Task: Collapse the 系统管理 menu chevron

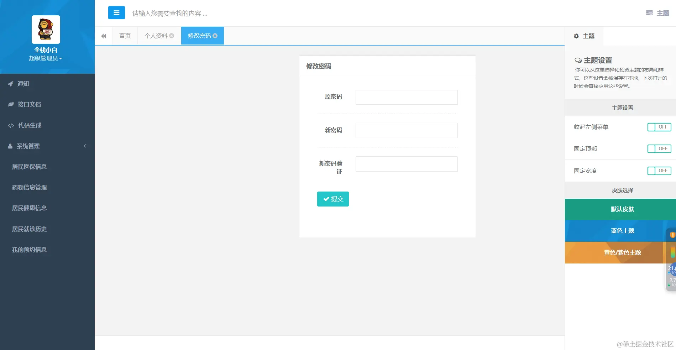Action: (85, 146)
